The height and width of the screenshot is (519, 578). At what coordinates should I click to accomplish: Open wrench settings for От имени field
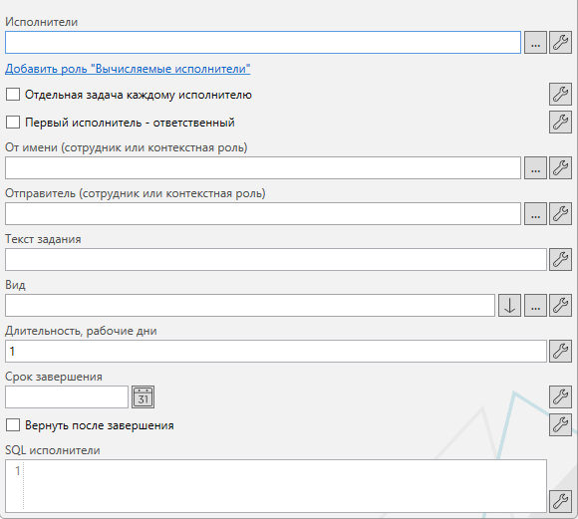point(560,168)
